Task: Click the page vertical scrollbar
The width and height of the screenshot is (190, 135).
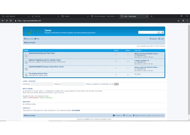Action: tap(189, 70)
